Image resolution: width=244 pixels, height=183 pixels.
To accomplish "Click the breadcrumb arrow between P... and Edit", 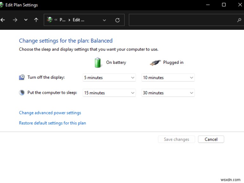I will click(x=69, y=20).
